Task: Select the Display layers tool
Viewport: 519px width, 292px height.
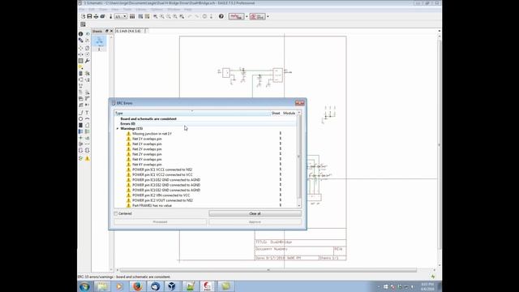Action: click(81, 40)
